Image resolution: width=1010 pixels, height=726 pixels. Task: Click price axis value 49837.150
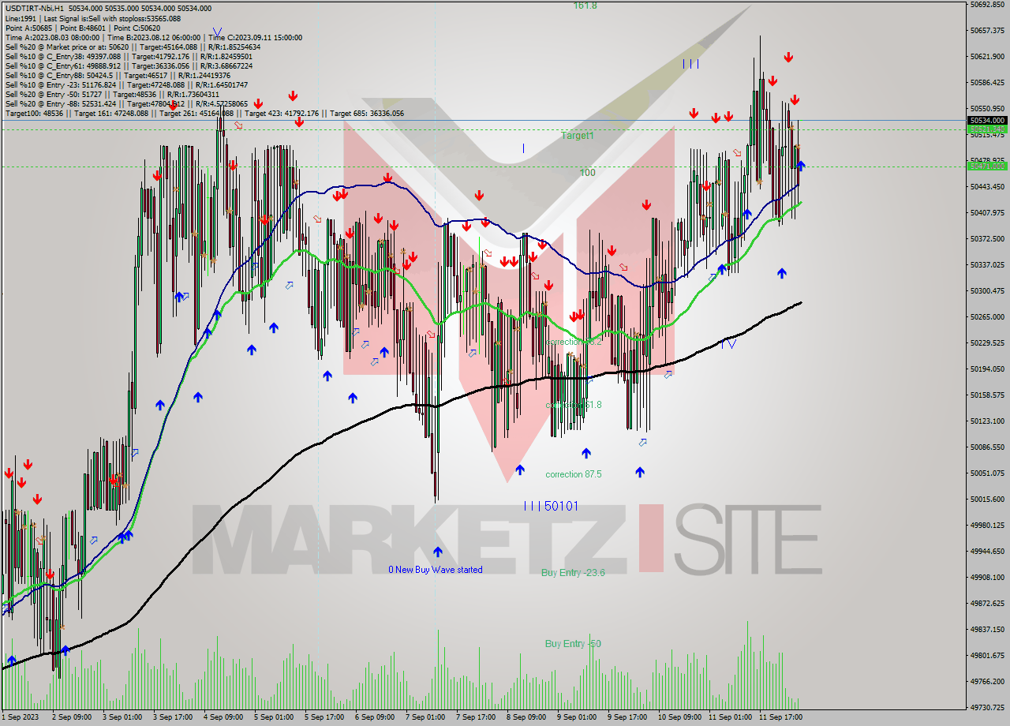[x=988, y=629]
